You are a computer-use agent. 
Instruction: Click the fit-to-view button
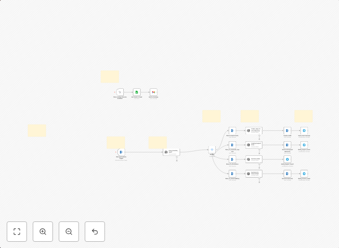click(17, 232)
